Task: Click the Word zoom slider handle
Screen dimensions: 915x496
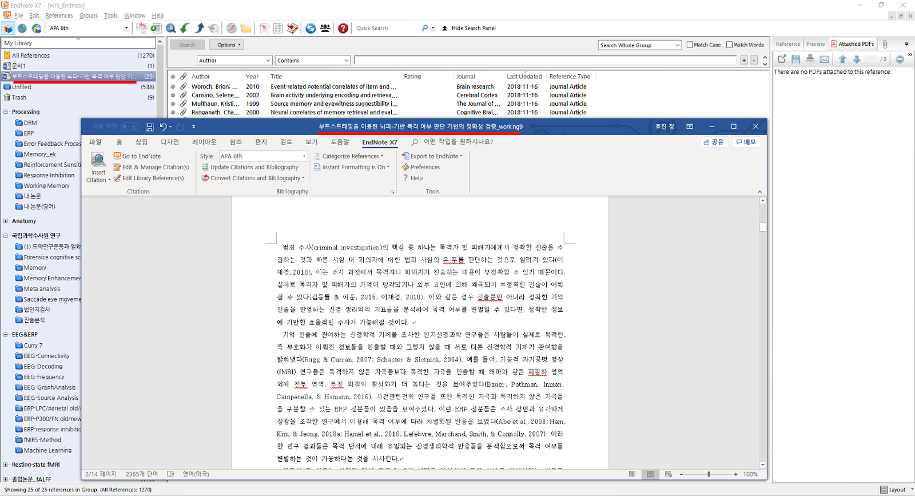Action: pos(709,474)
